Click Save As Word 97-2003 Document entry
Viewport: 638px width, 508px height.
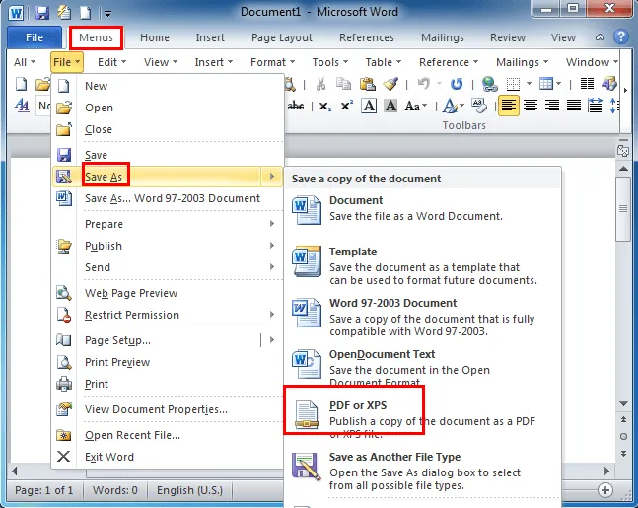point(172,198)
